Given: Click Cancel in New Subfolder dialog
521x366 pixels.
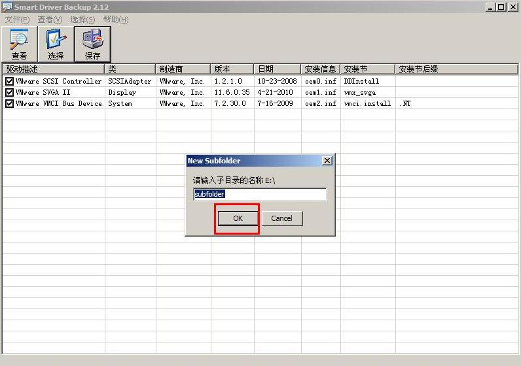Looking at the screenshot, I should pos(281,218).
